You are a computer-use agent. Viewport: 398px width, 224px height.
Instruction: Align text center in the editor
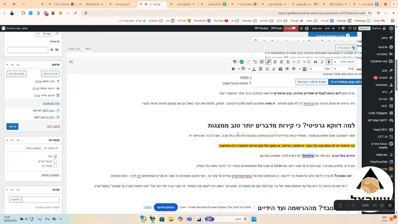tap(281, 62)
